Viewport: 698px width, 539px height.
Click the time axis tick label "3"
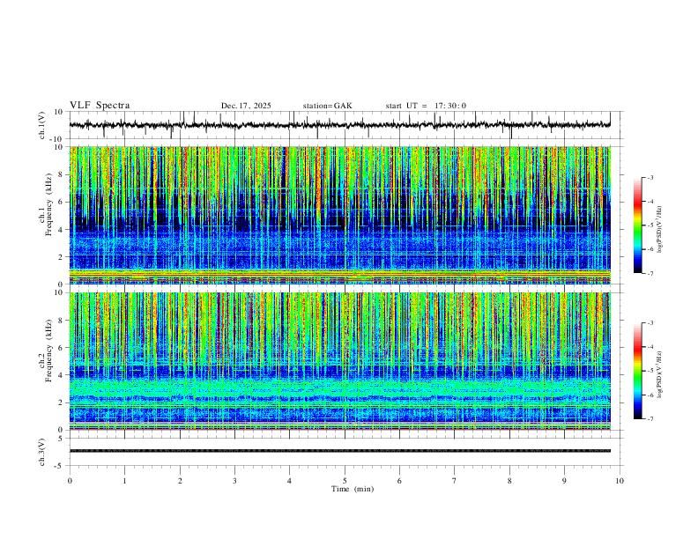point(234,481)
